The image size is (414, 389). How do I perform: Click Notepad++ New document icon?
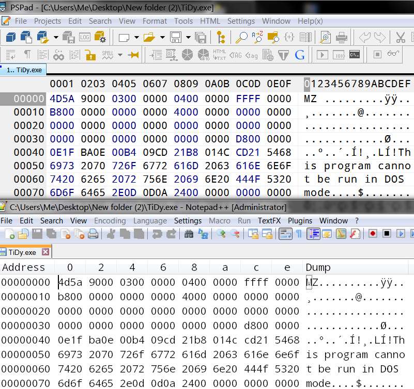pos(9,234)
